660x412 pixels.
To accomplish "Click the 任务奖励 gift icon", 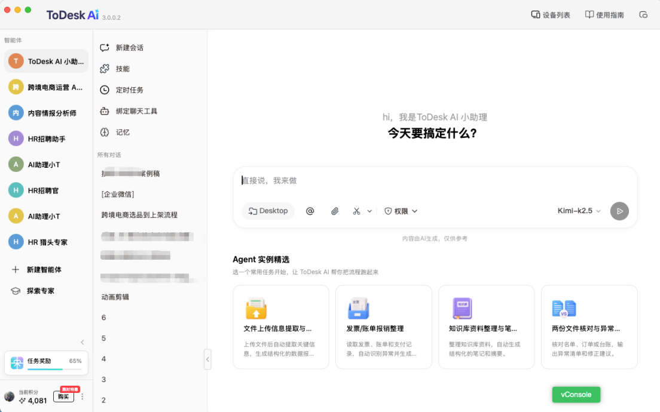I will (17, 362).
